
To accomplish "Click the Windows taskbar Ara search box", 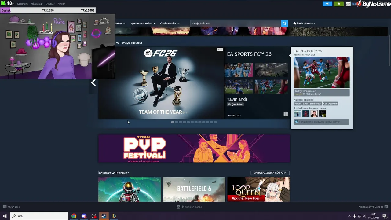I will [39, 216].
